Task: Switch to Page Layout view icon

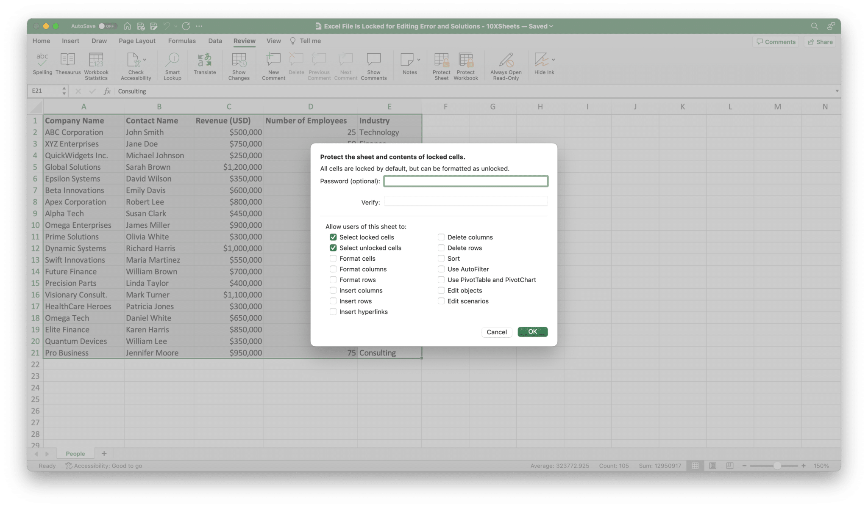Action: click(x=713, y=466)
